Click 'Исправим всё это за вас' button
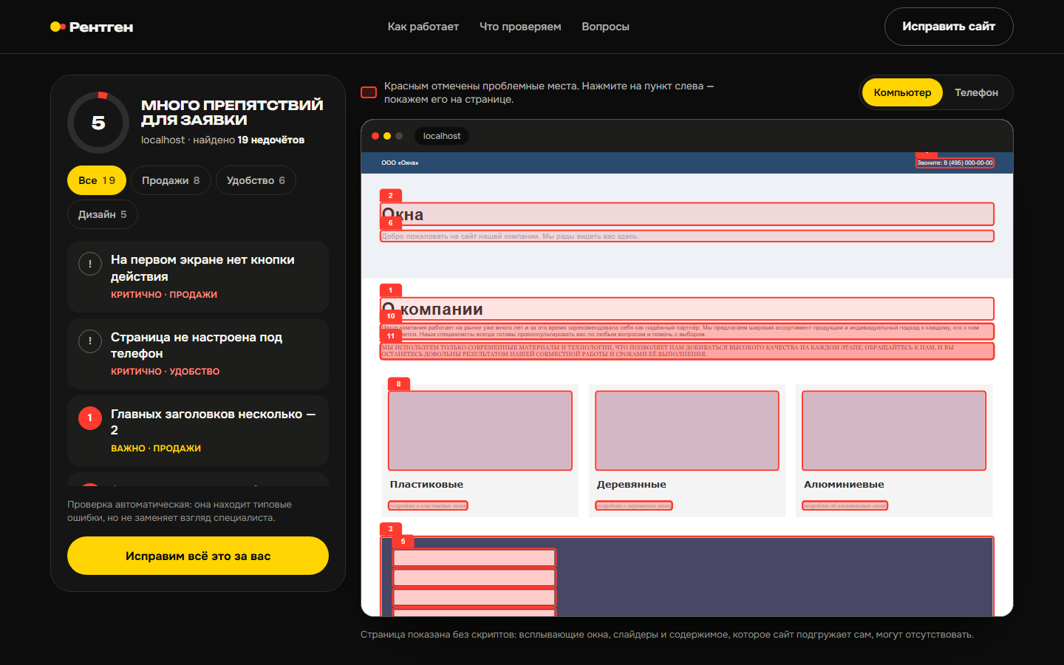Viewport: 1064px width, 665px height. pyautogui.click(x=198, y=556)
